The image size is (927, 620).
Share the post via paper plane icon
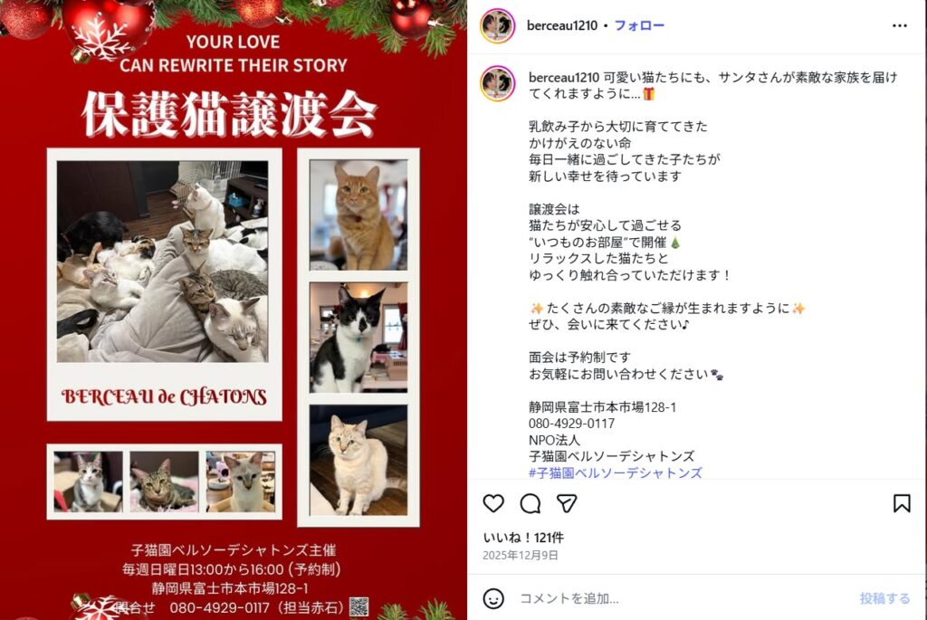(567, 503)
